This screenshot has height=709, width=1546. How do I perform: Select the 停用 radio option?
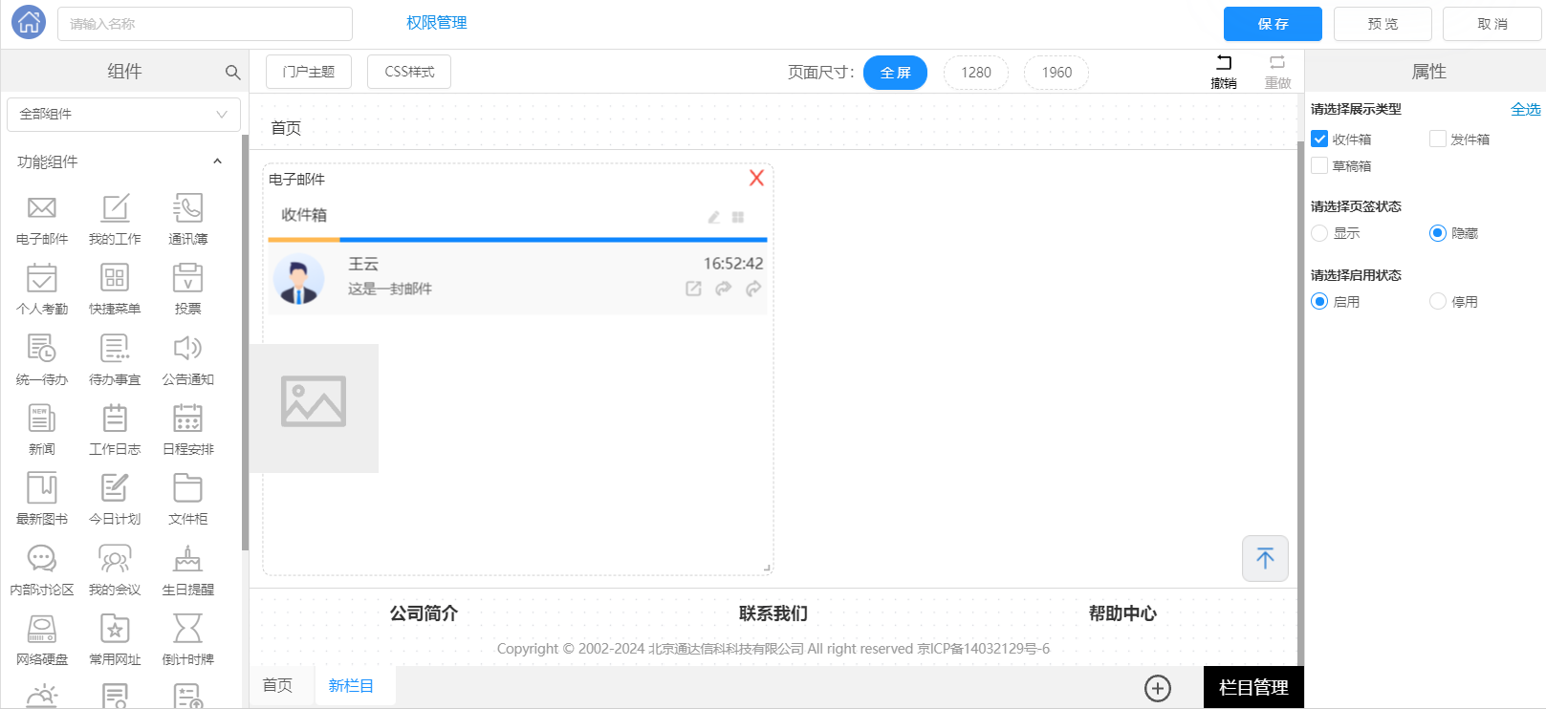pyautogui.click(x=1438, y=302)
